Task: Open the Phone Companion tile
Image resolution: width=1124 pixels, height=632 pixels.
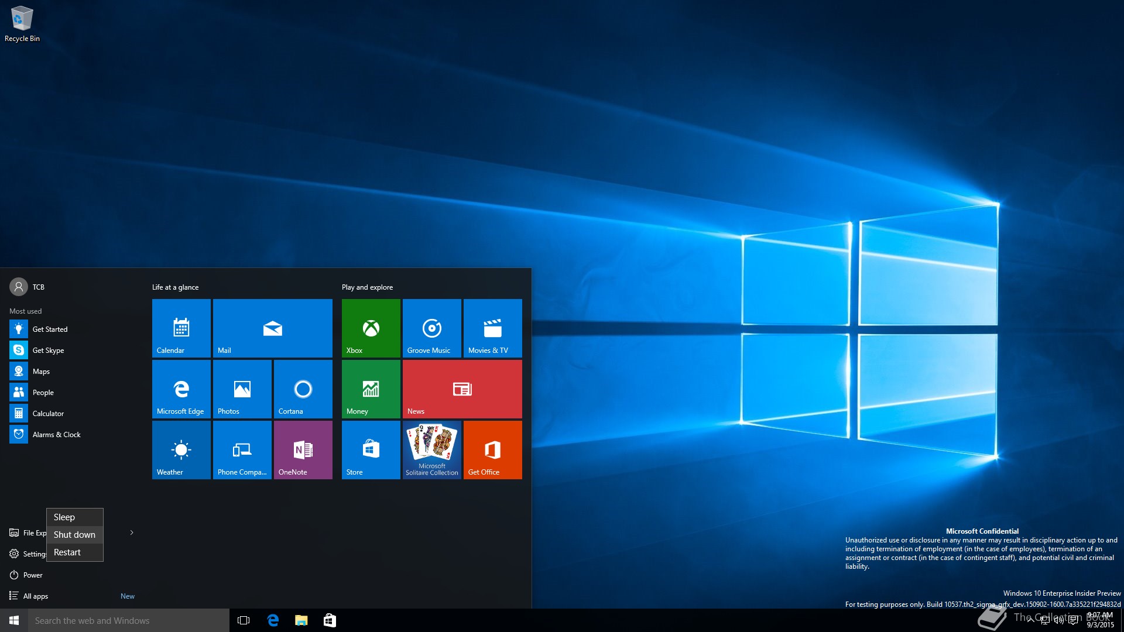Action: point(242,450)
